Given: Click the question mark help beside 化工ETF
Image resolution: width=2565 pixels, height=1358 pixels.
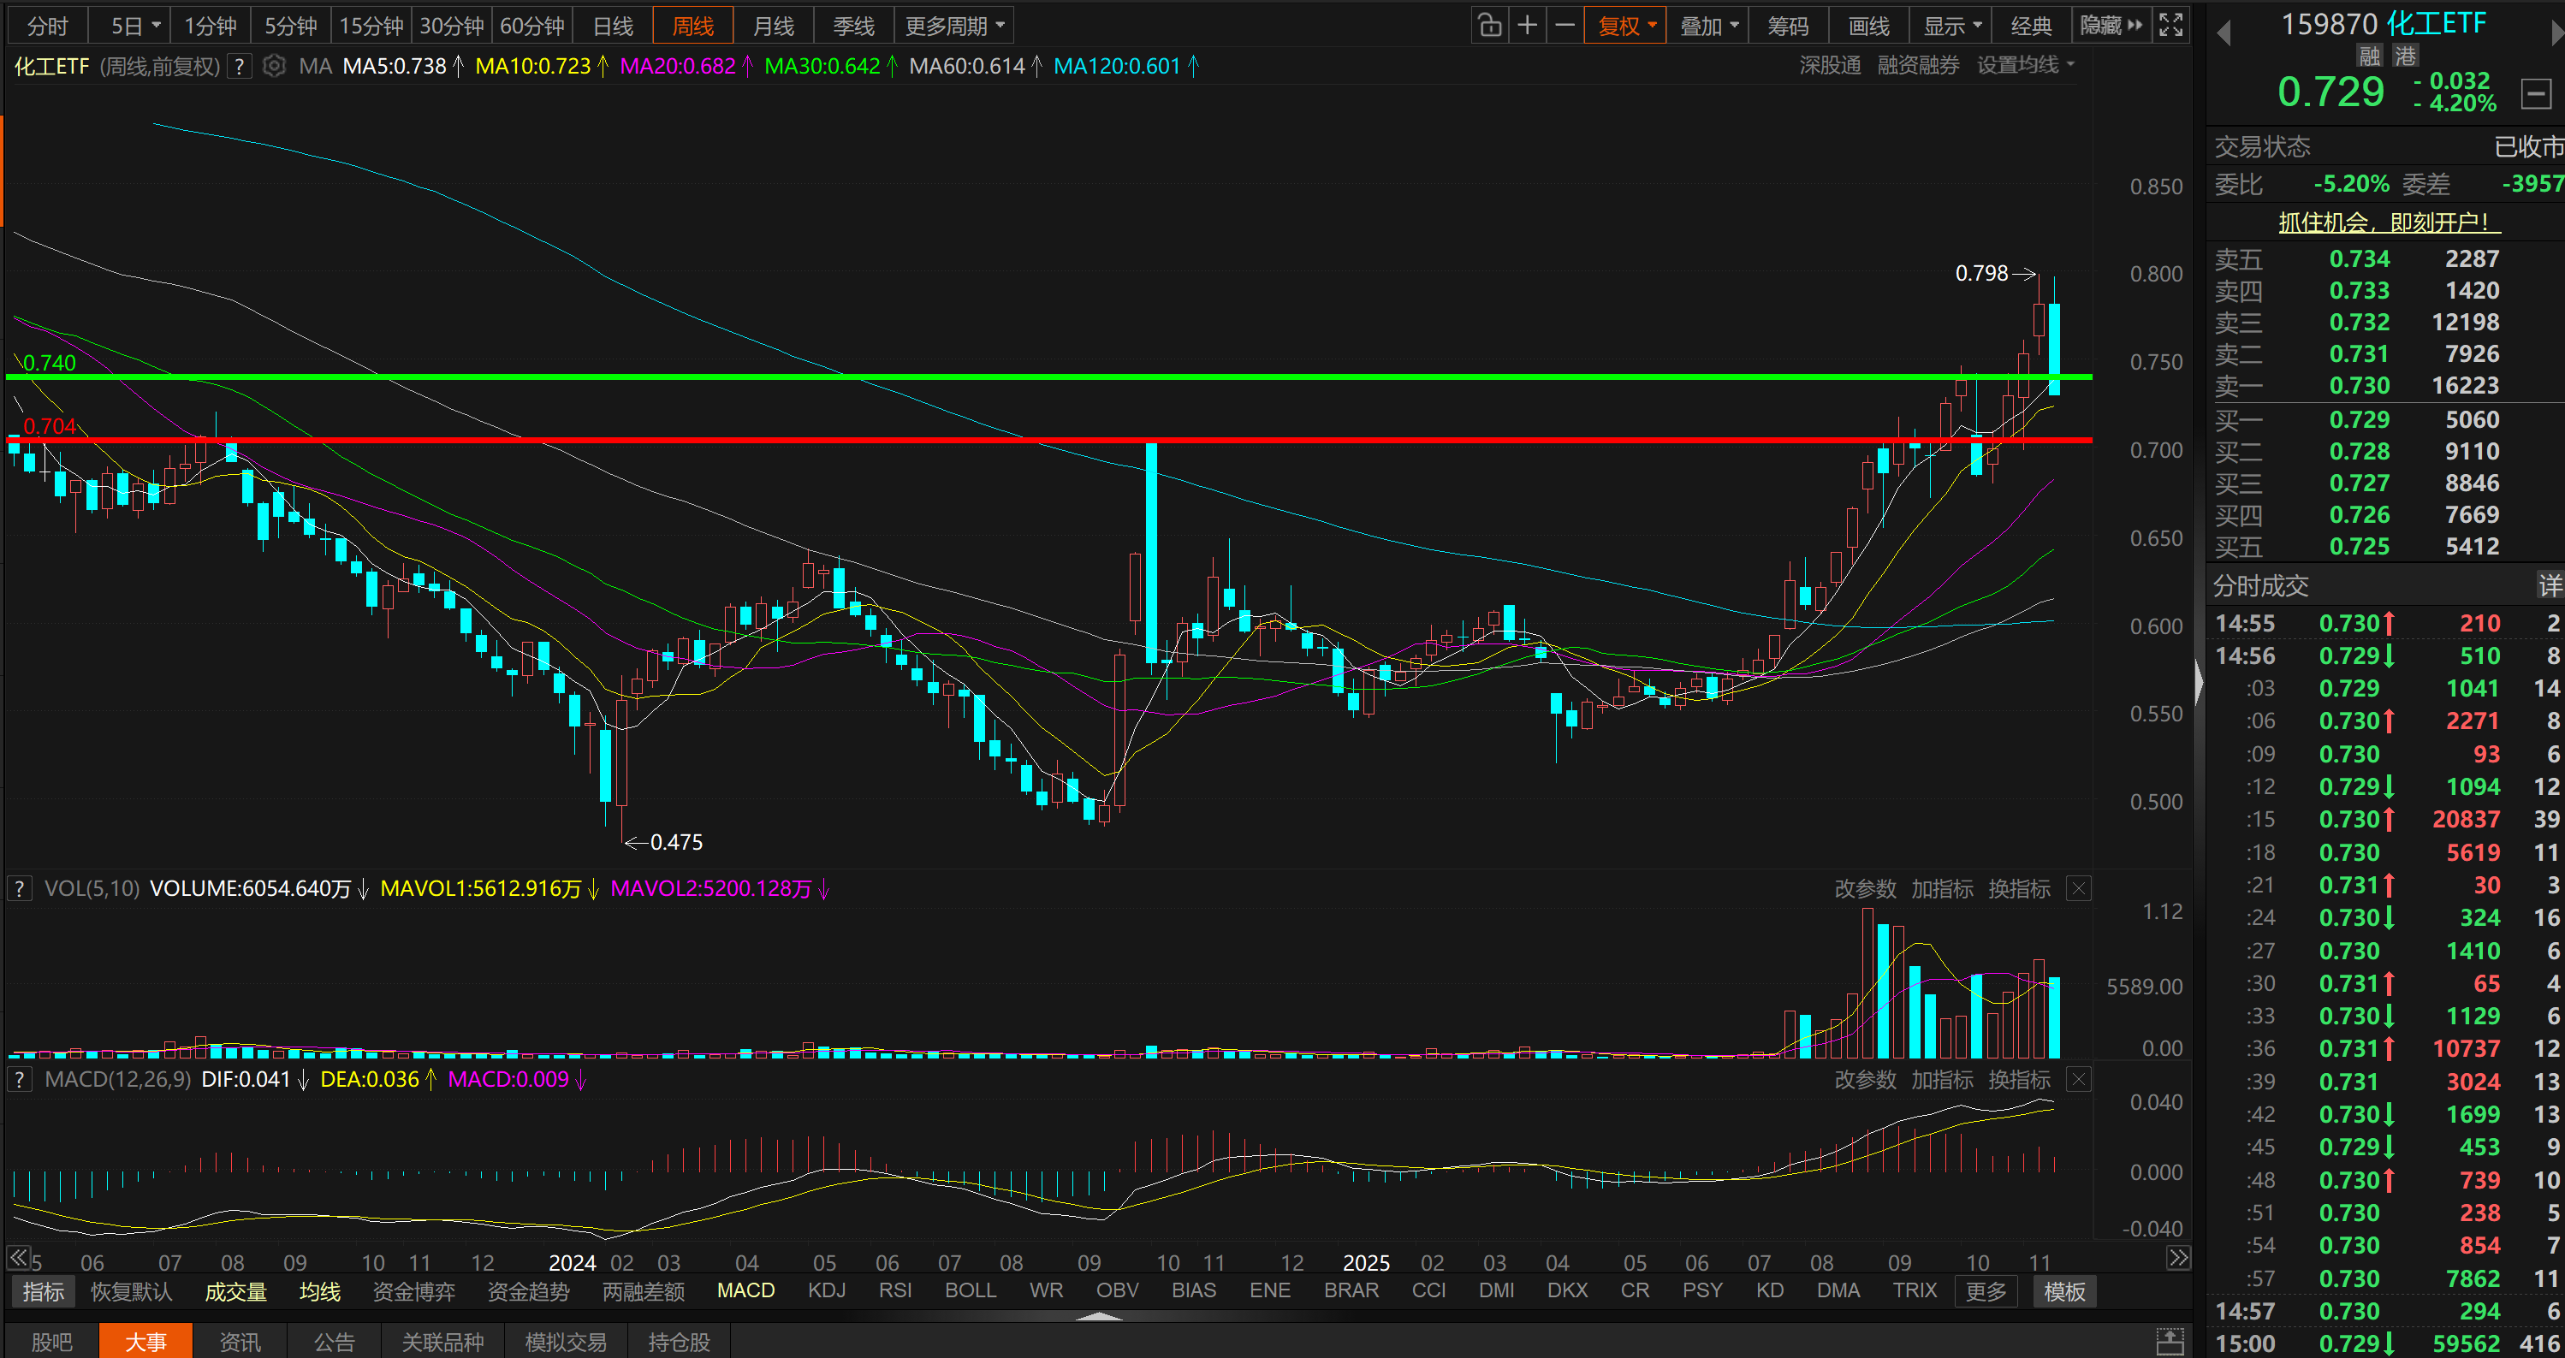Looking at the screenshot, I should point(239,67).
